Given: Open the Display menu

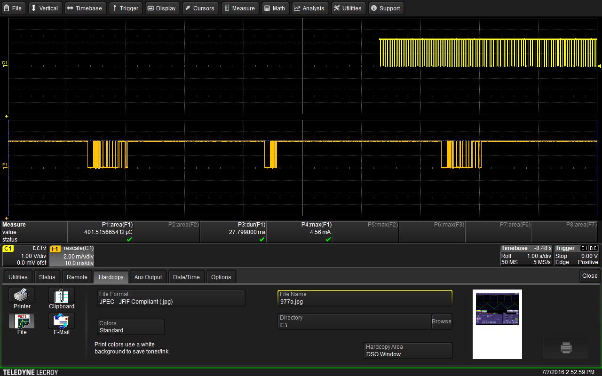Looking at the screenshot, I should (161, 8).
